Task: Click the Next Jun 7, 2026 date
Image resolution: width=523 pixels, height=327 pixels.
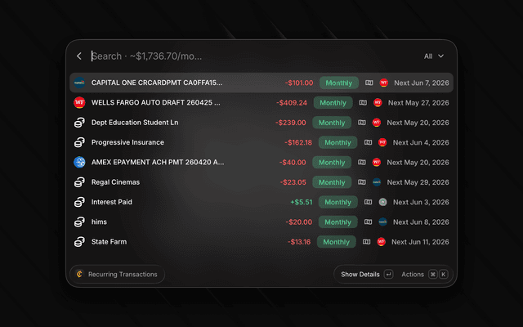Action: 422,83
